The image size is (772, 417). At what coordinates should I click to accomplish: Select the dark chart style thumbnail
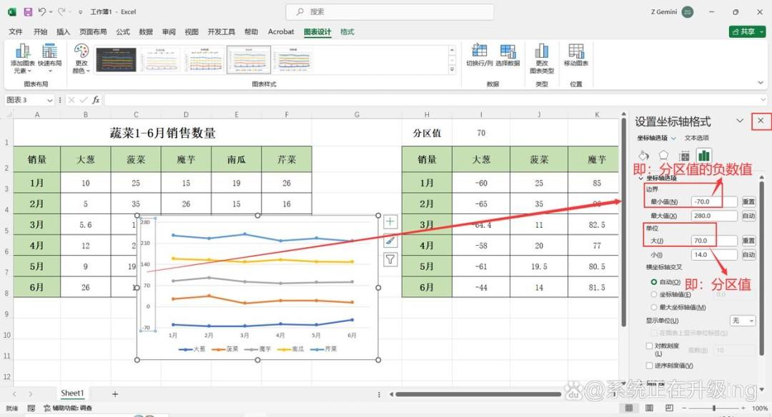point(116,59)
